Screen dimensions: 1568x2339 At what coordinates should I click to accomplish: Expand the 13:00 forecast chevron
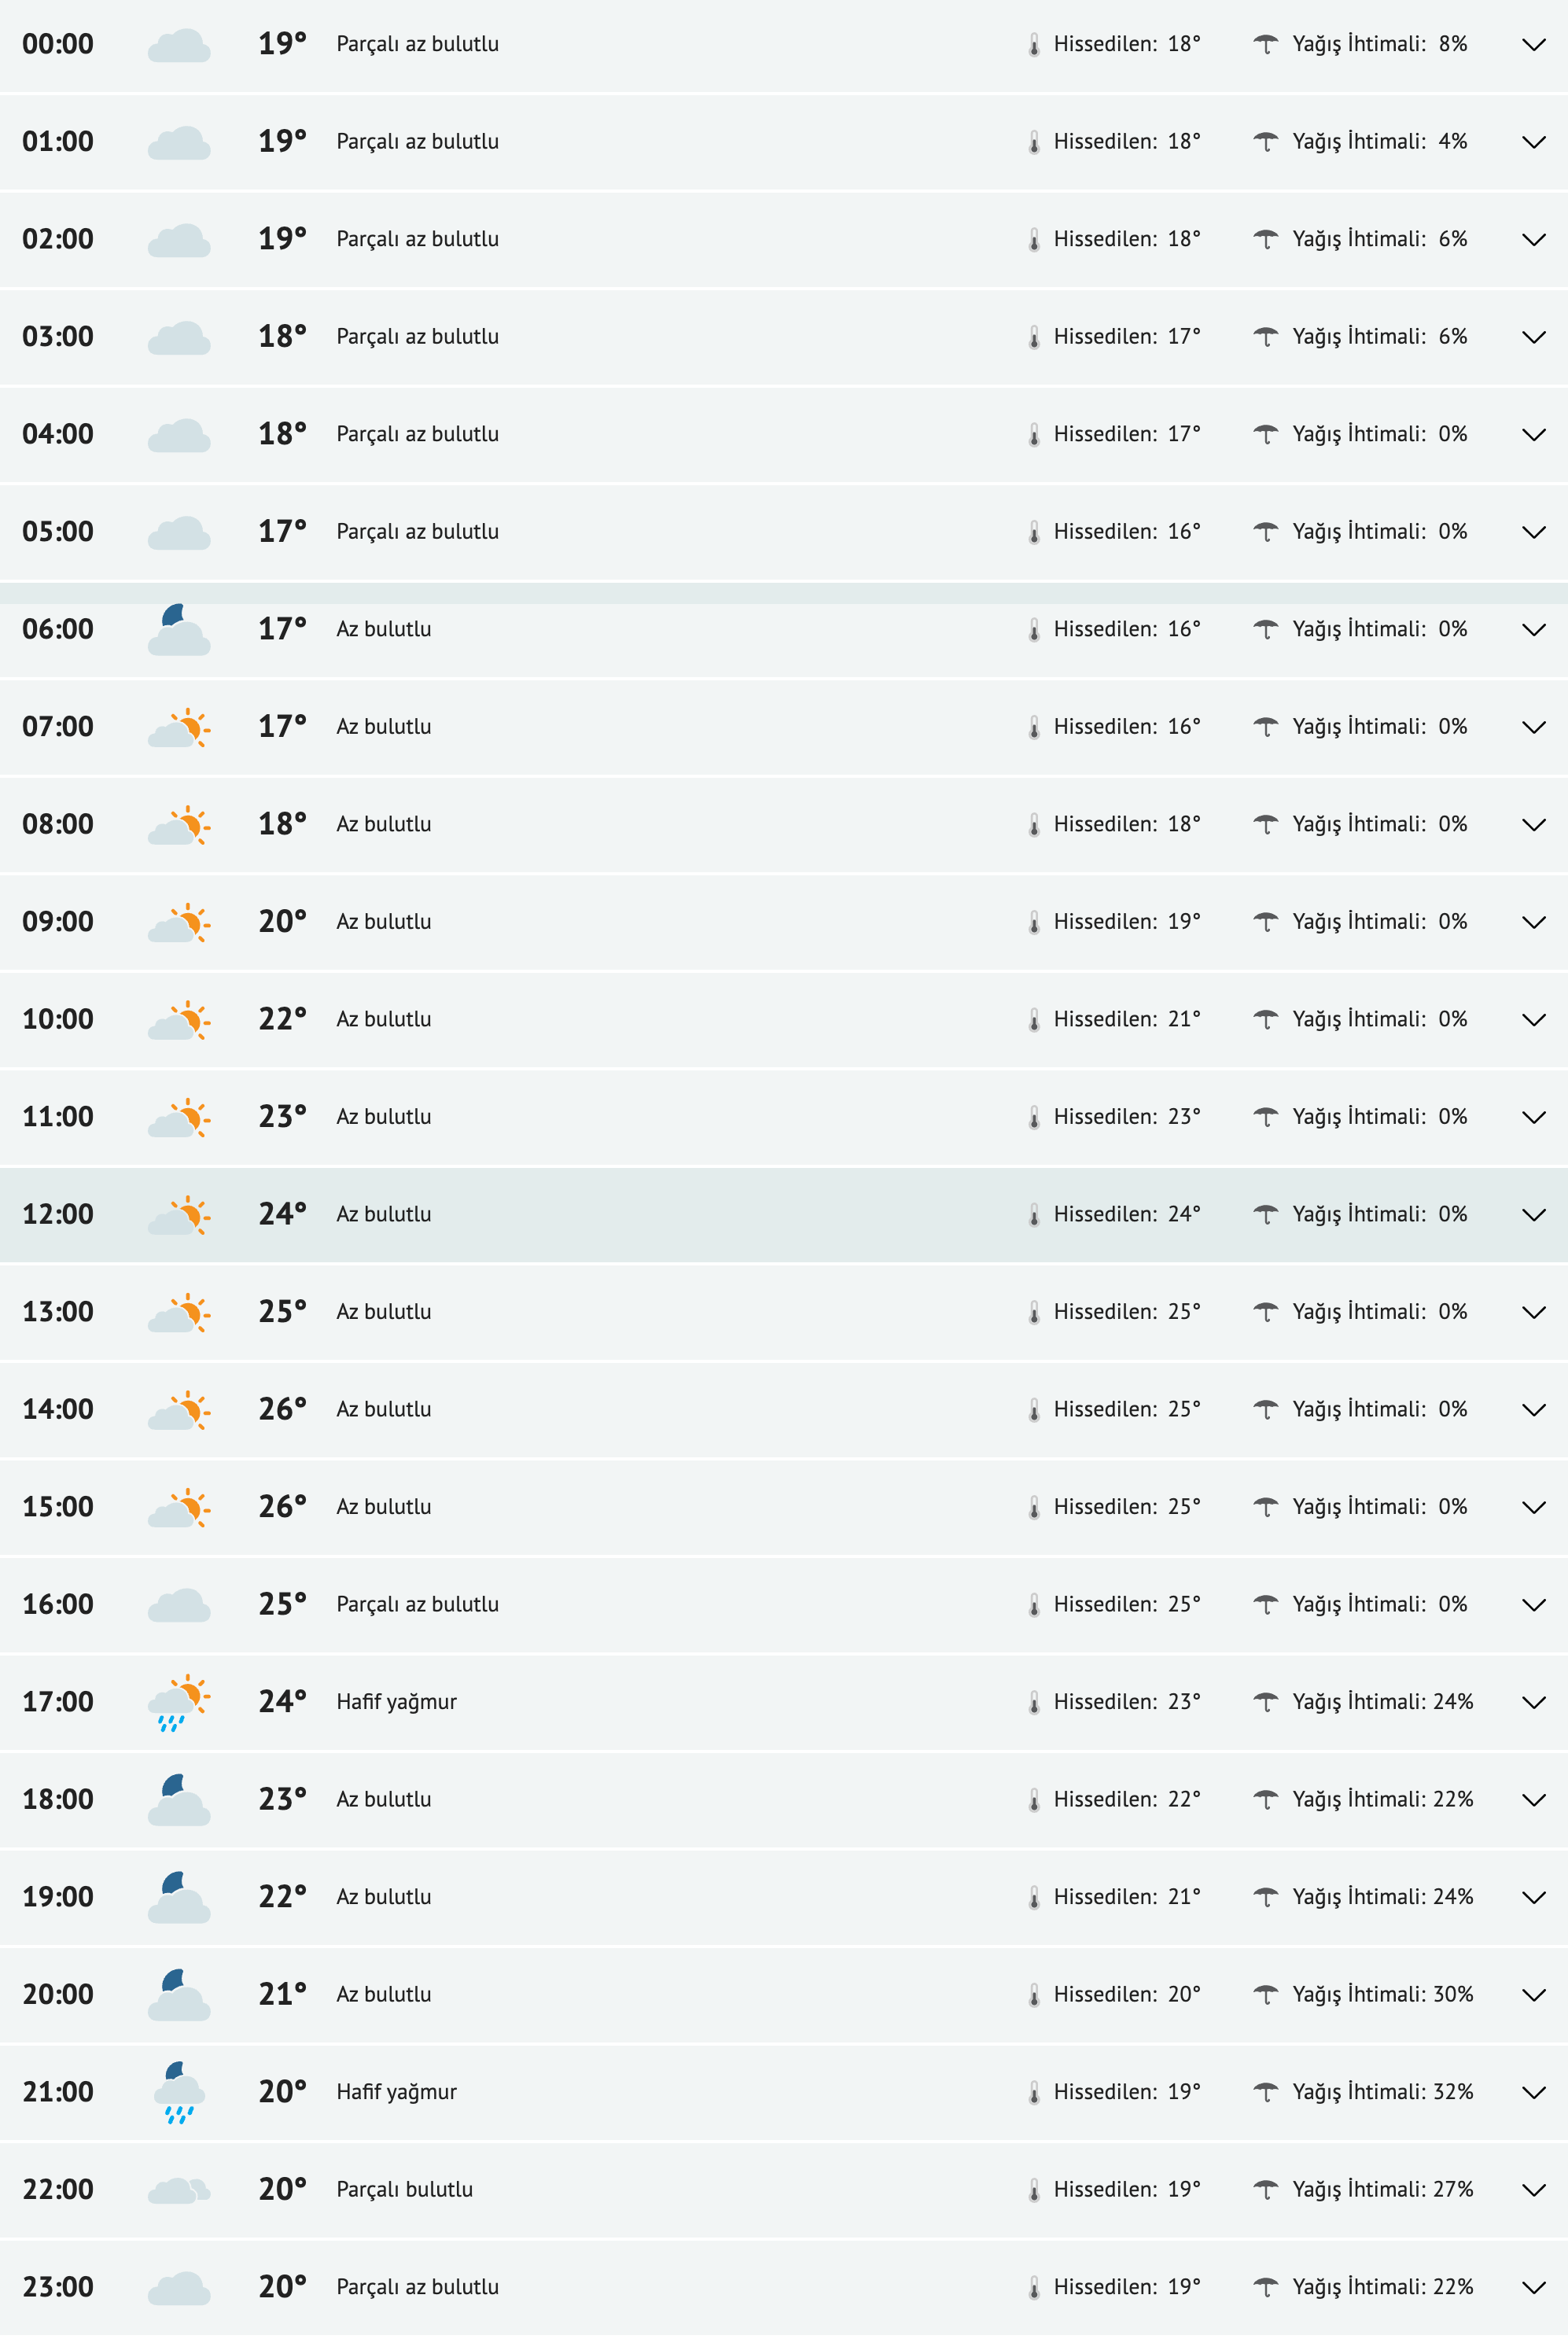(x=1533, y=1312)
